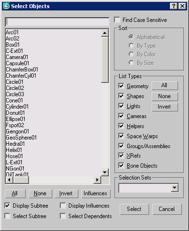
Task: Enable Find Case Sensitive checkbox
Action: [117, 20]
